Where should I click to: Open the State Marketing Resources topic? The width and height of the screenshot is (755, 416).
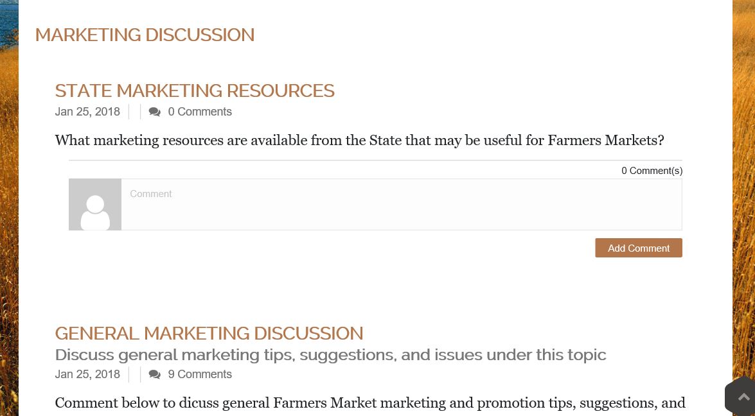pos(195,91)
